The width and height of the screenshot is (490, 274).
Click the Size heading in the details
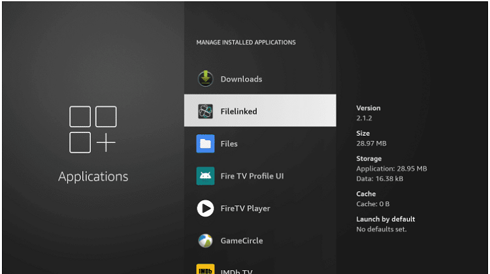[363, 133]
